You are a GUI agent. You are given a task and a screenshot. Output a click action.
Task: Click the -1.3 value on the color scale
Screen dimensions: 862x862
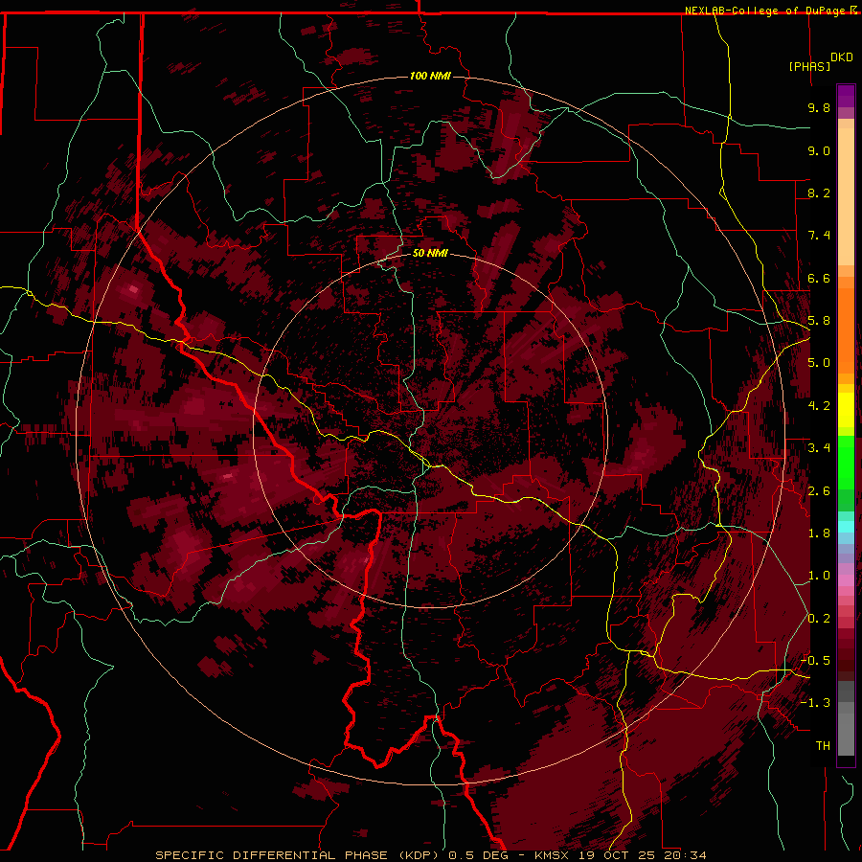816,703
